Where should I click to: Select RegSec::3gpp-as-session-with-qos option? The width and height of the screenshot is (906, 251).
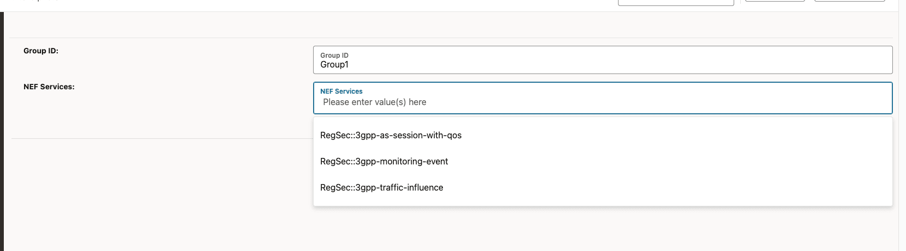tap(391, 136)
